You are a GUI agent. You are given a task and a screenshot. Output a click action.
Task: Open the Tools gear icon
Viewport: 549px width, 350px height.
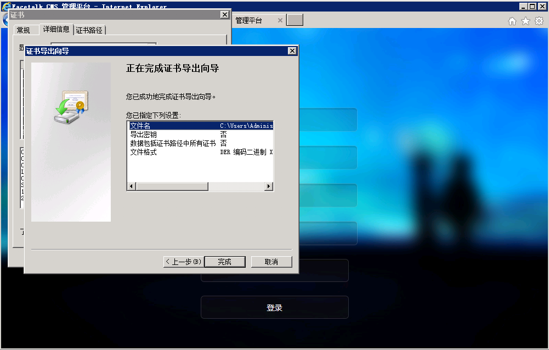pyautogui.click(x=539, y=21)
